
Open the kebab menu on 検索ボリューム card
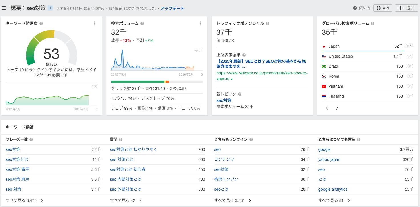coord(200,23)
